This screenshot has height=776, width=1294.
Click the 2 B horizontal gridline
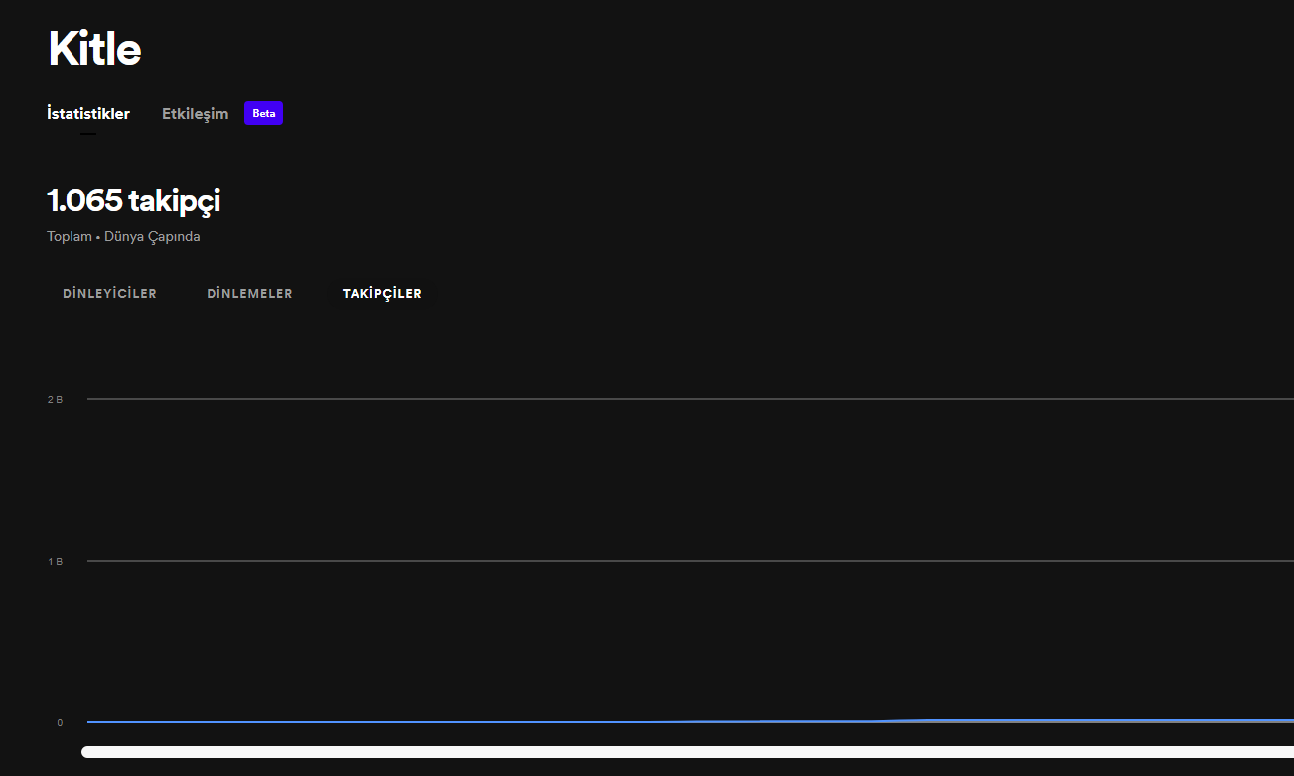click(x=690, y=399)
